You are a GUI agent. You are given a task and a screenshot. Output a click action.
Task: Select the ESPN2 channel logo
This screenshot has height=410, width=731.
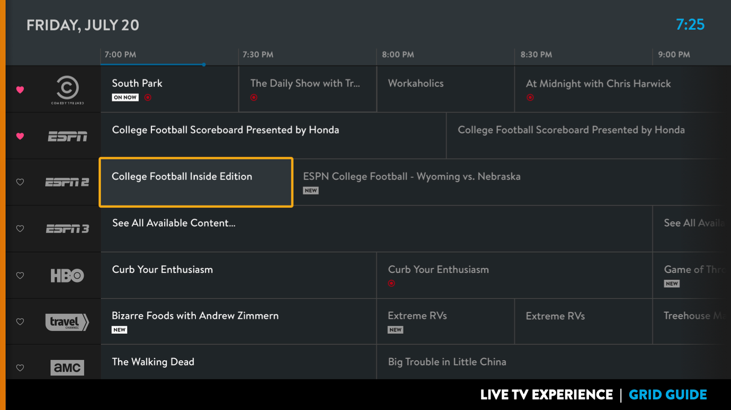coord(67,182)
